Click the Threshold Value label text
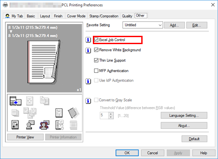The image size is (218, 159). point(137,108)
